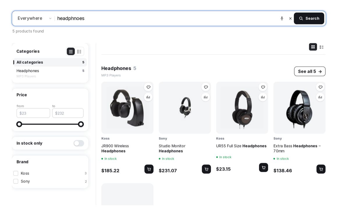The width and height of the screenshot is (349, 217).
Task: Add JR900 Wireless Headphones to wishlist
Action: [148, 87]
